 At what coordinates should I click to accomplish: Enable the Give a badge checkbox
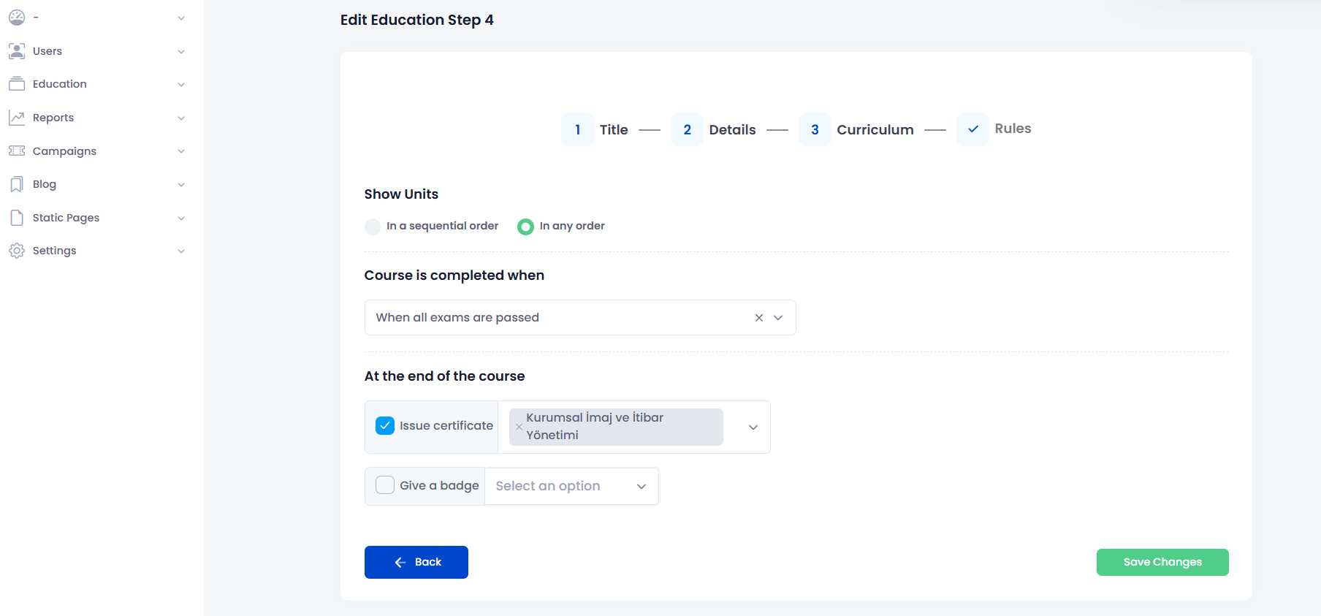tap(385, 485)
